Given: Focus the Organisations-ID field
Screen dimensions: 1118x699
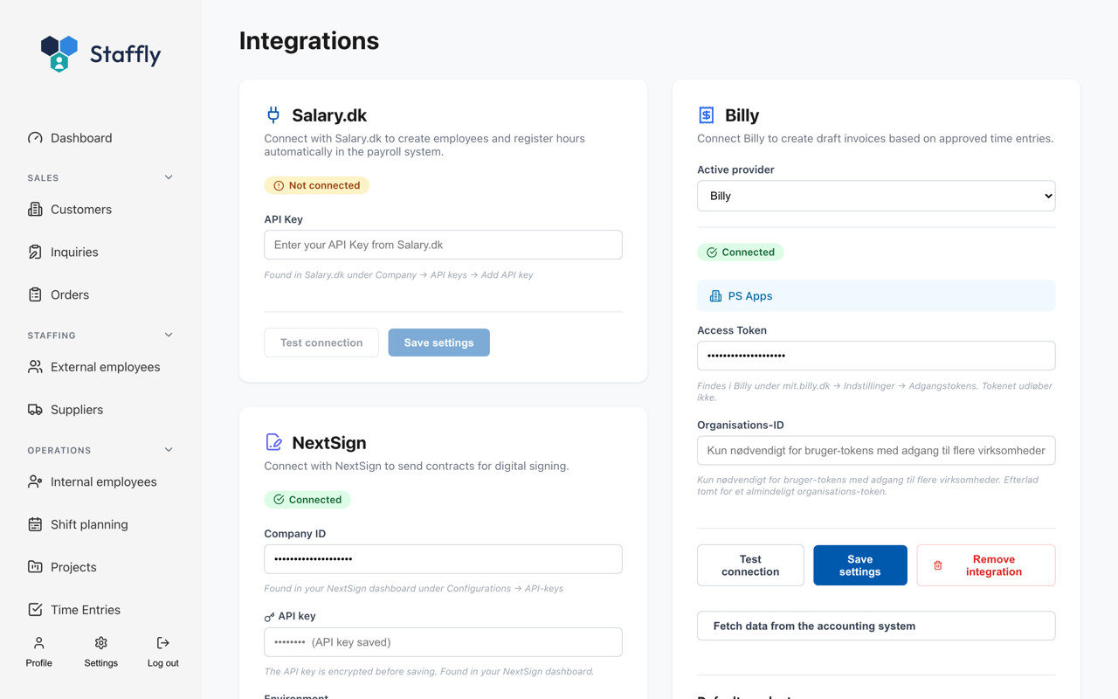Looking at the screenshot, I should click(x=876, y=451).
